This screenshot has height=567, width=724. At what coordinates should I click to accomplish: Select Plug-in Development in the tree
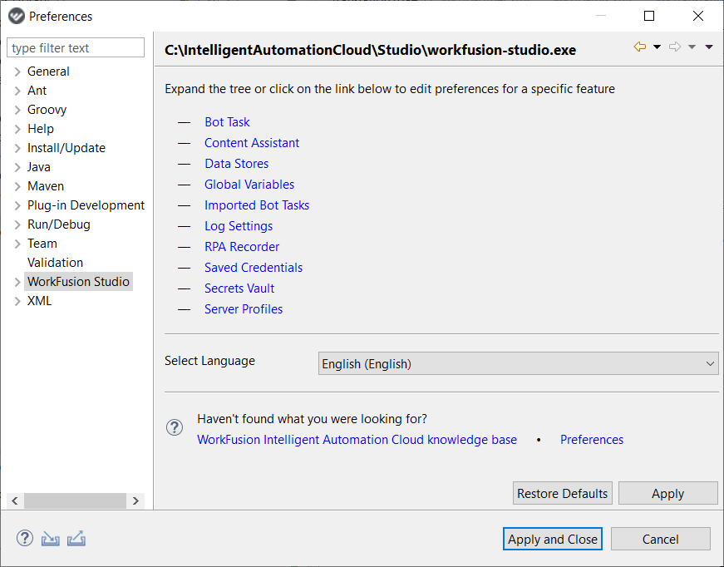(86, 205)
